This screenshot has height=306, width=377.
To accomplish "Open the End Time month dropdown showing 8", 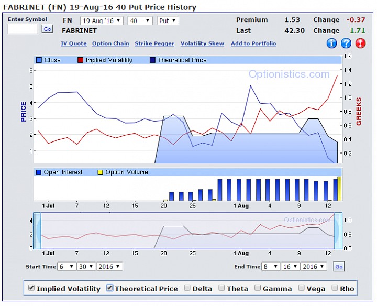I will (271, 267).
